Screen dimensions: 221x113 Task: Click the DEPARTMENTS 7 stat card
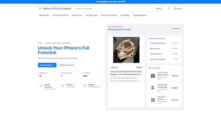click(70, 75)
